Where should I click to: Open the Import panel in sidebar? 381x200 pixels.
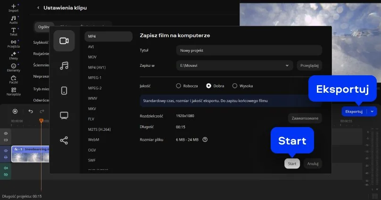pyautogui.click(x=14, y=7)
